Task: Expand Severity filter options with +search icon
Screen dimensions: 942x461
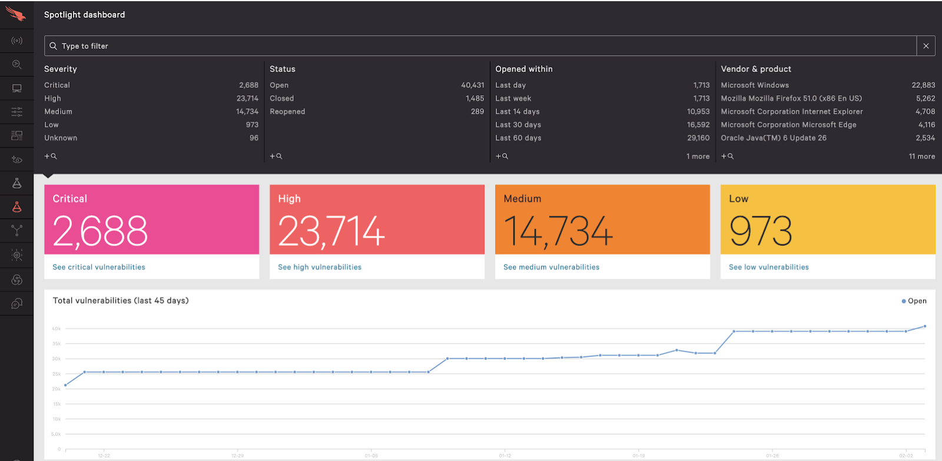Action: tap(51, 156)
